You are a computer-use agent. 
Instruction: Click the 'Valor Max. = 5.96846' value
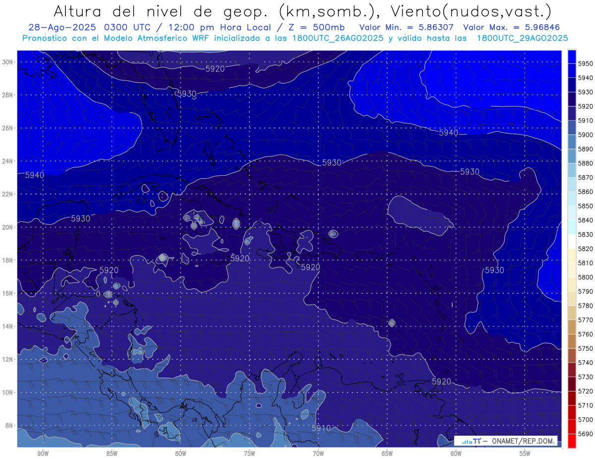pyautogui.click(x=512, y=27)
